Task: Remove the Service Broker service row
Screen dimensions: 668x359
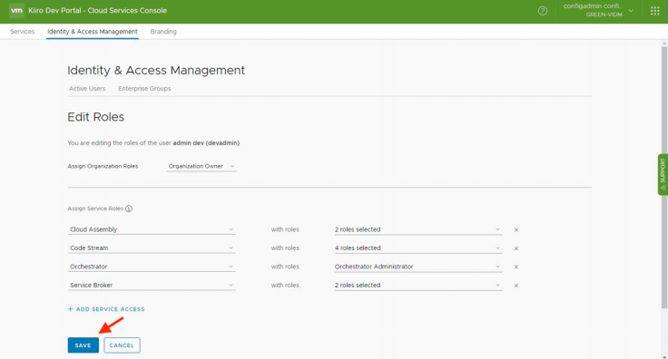Action: (516, 286)
